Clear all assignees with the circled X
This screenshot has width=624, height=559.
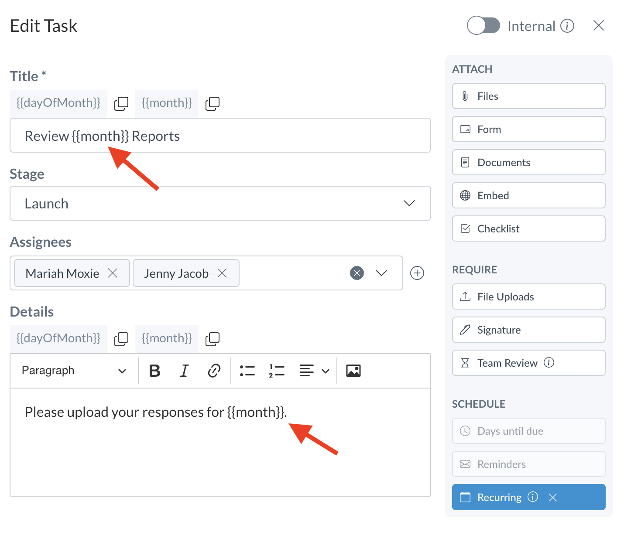click(357, 273)
